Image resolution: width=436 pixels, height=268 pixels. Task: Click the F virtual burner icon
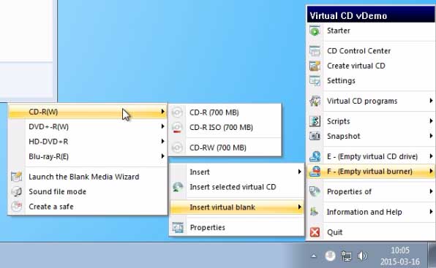tap(315, 172)
